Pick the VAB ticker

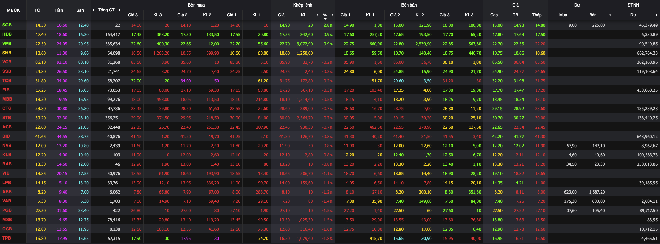tap(7, 201)
